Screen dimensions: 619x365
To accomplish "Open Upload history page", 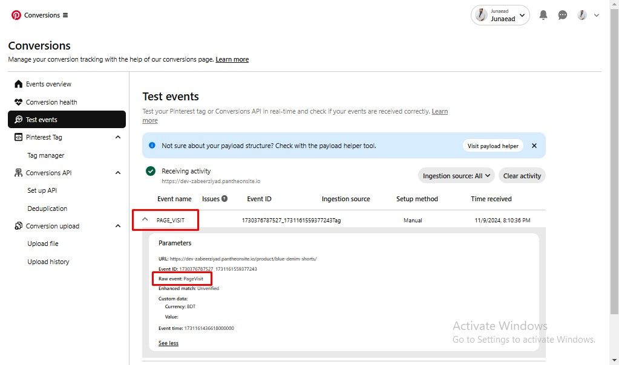I will click(x=48, y=262).
